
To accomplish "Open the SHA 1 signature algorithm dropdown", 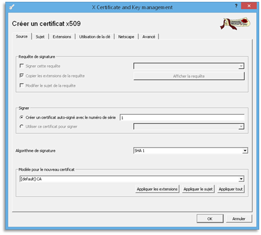I will (191, 151).
